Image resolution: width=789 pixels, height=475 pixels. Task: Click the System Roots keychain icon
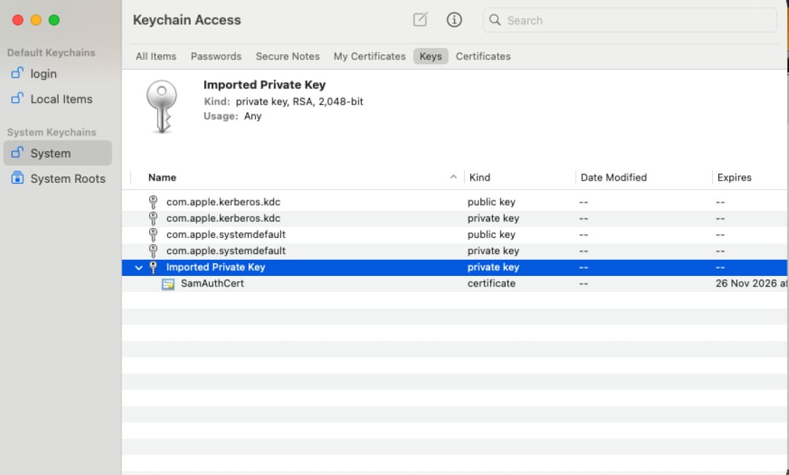tap(18, 179)
